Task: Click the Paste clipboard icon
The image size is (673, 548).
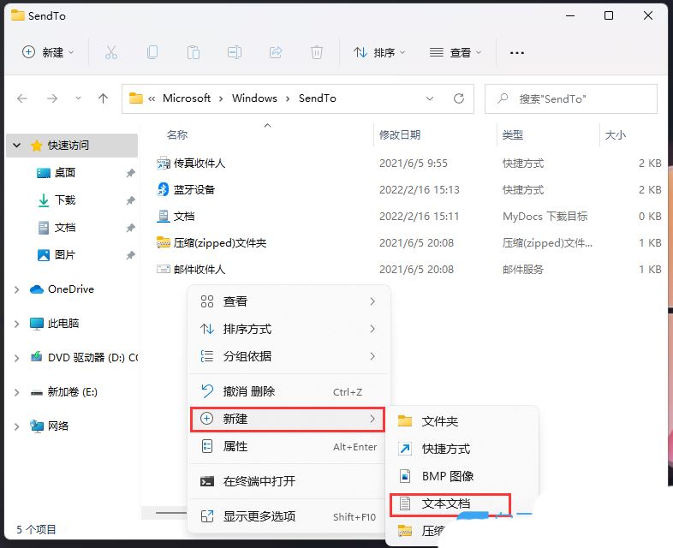Action: 194,52
